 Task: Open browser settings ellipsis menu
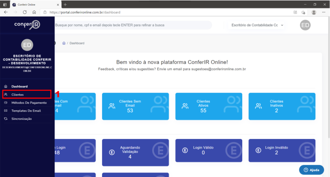click(x=324, y=12)
